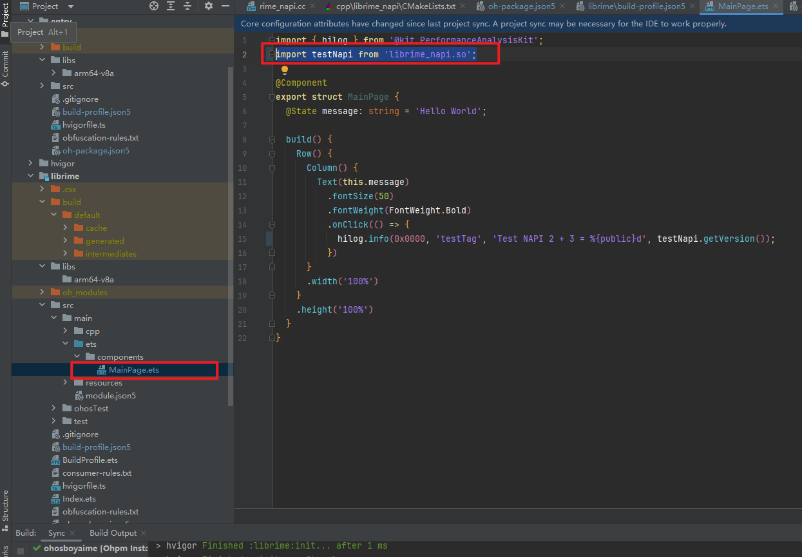This screenshot has width=802, height=557.
Task: Fold the Row() block at line 9
Action: pyautogui.click(x=272, y=154)
